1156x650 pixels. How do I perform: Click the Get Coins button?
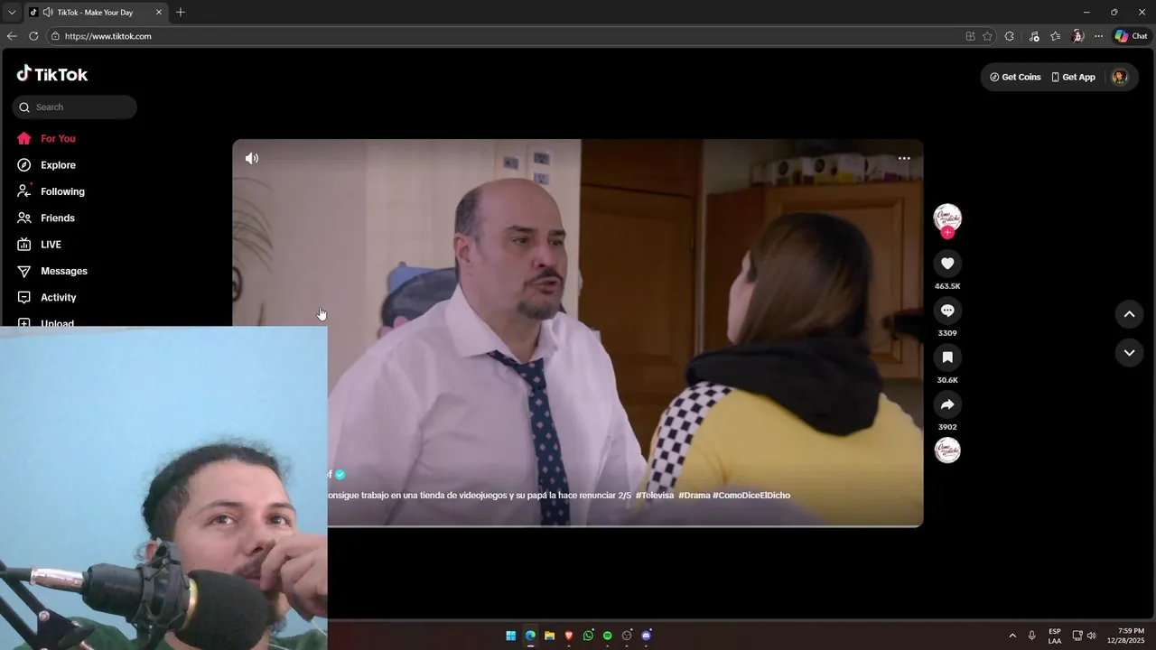point(1015,78)
